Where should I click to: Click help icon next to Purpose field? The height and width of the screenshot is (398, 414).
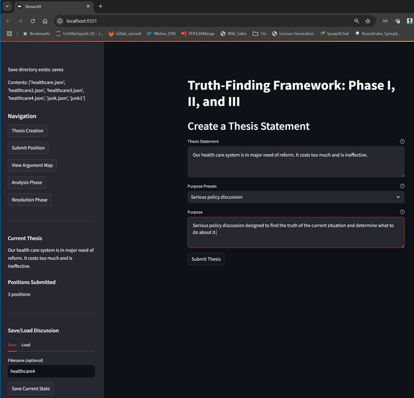[402, 212]
